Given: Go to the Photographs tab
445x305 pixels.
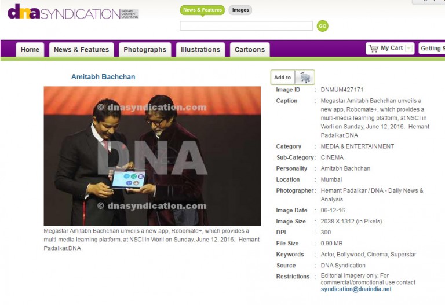Looking at the screenshot, I should 145,50.
